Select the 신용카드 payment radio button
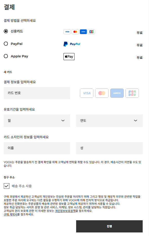Image resolution: width=149 pixels, height=236 pixels. coord(6,31)
